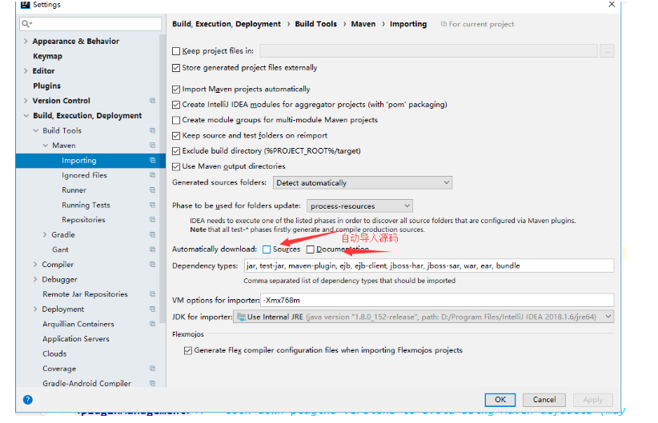Viewport: 658px width, 423px height.
Task: Expand Version Control section
Action: (x=26, y=101)
